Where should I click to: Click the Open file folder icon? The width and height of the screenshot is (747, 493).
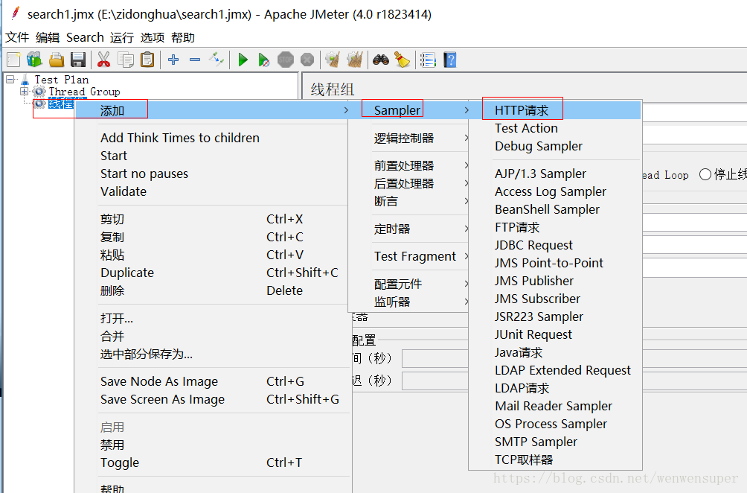(x=57, y=60)
